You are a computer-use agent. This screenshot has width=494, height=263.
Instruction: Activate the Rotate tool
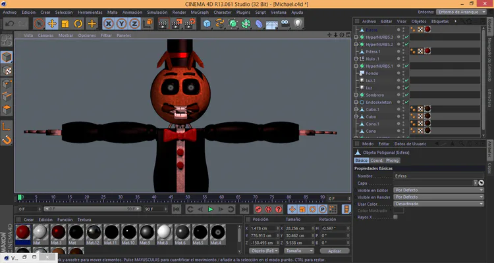click(78, 24)
